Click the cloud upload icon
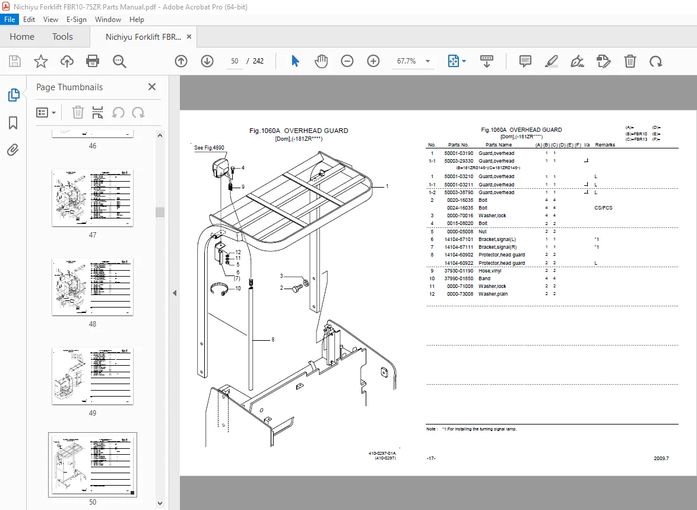Image resolution: width=697 pixels, height=510 pixels. [66, 61]
